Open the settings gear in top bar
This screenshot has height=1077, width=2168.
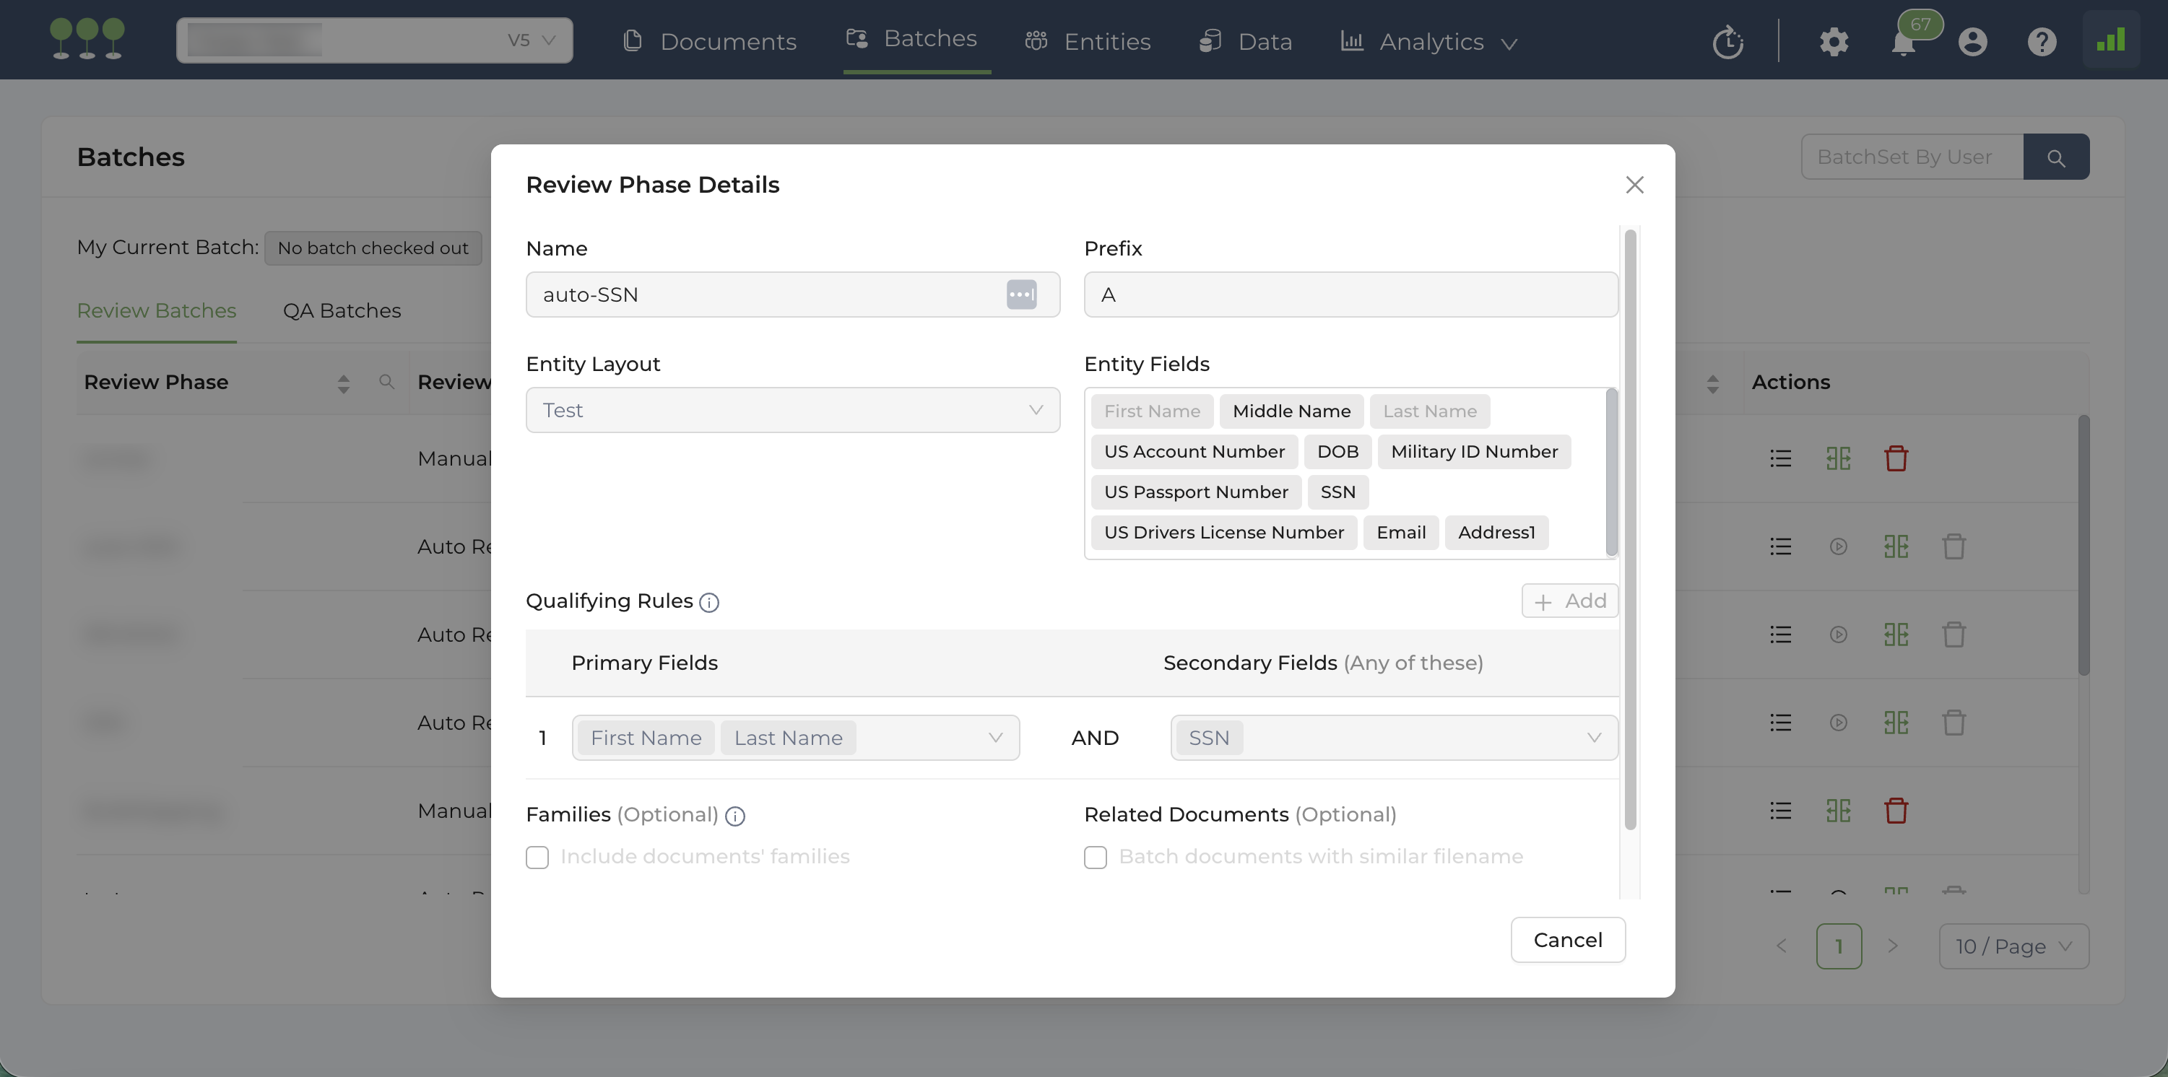tap(1834, 41)
